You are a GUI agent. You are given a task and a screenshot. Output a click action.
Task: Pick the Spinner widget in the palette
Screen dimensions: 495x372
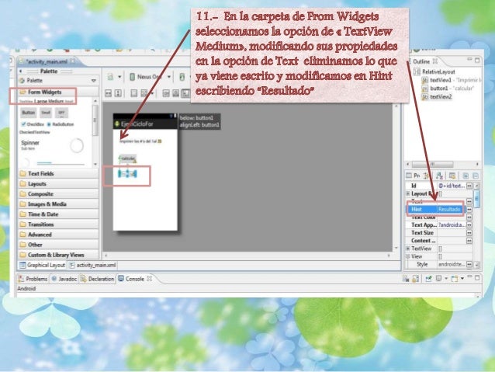coord(30,144)
